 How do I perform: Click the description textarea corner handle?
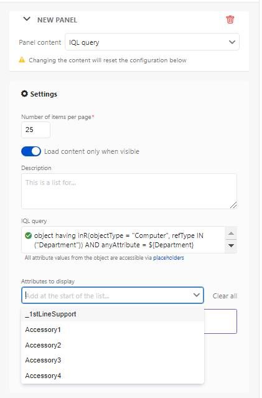233,205
